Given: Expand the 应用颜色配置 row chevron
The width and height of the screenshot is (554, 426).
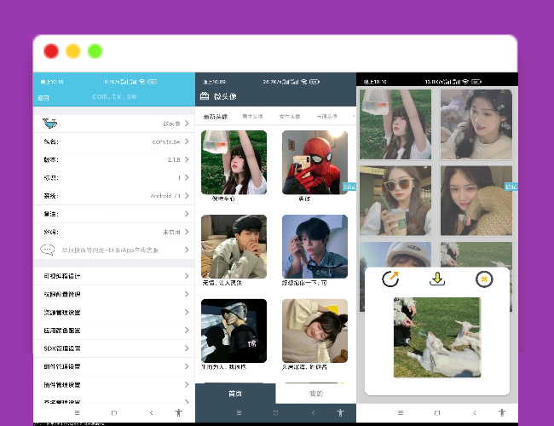Looking at the screenshot, I should click(187, 330).
